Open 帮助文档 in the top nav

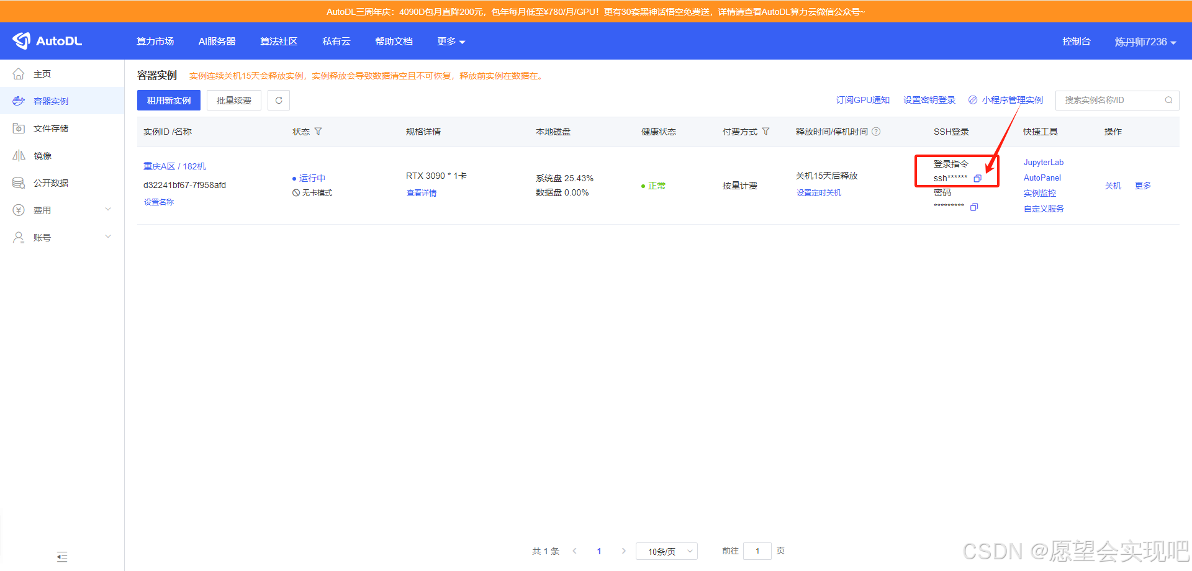[394, 42]
